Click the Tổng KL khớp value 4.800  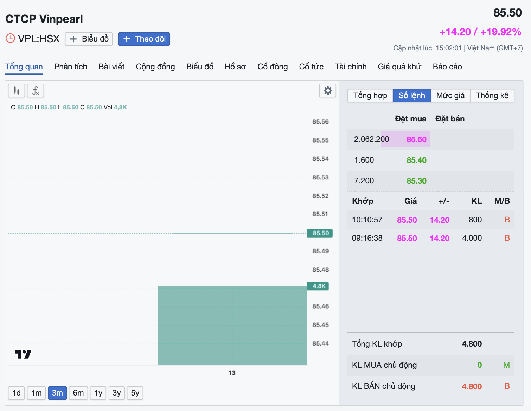(x=472, y=344)
